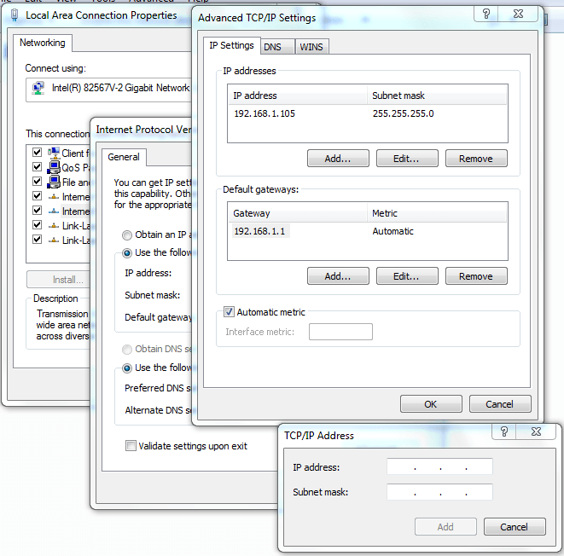Click the Subnet mask input field

pos(439,492)
